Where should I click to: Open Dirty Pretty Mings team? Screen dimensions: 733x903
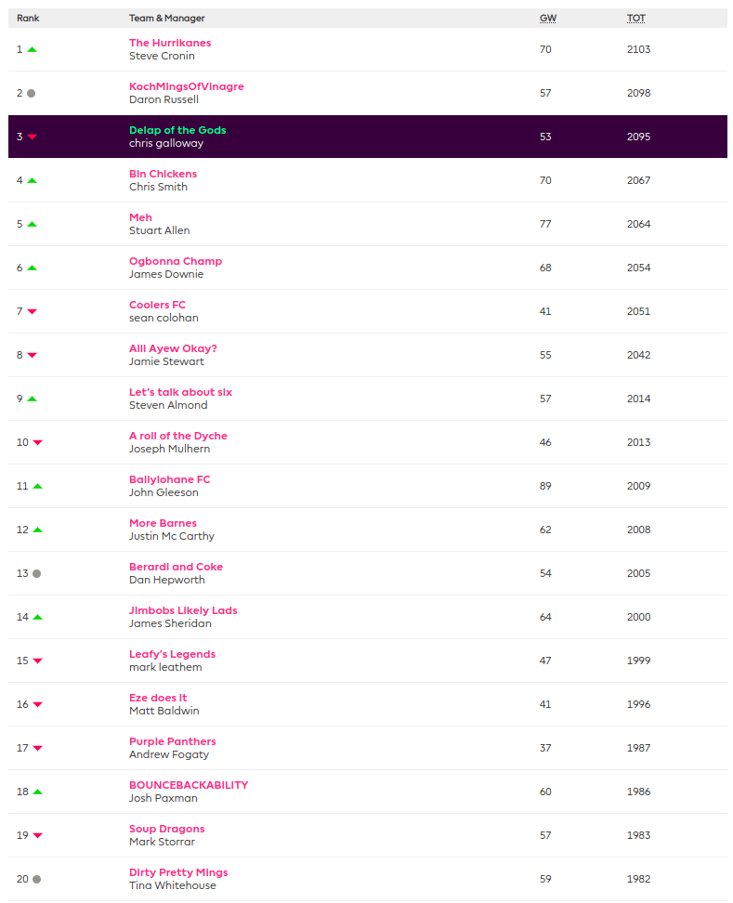click(178, 872)
